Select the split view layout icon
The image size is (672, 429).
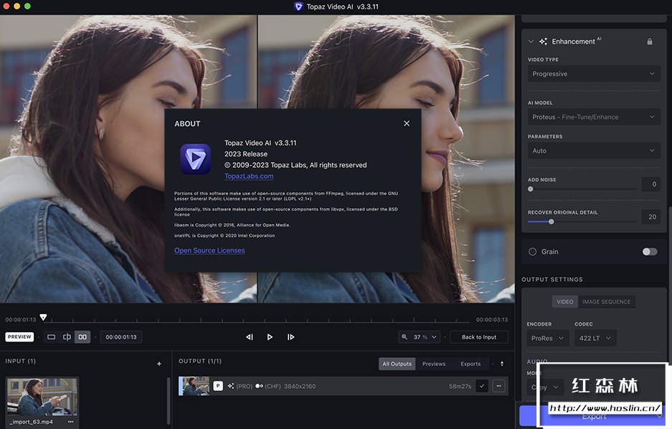point(67,337)
